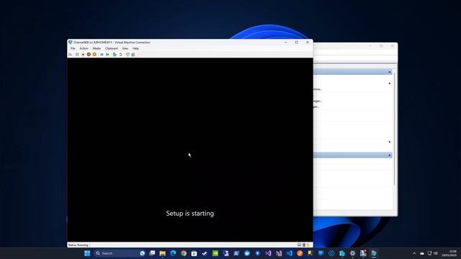Close the Virtual Machine Connection window
Image resolution: width=461 pixels, height=259 pixels.
(x=308, y=42)
